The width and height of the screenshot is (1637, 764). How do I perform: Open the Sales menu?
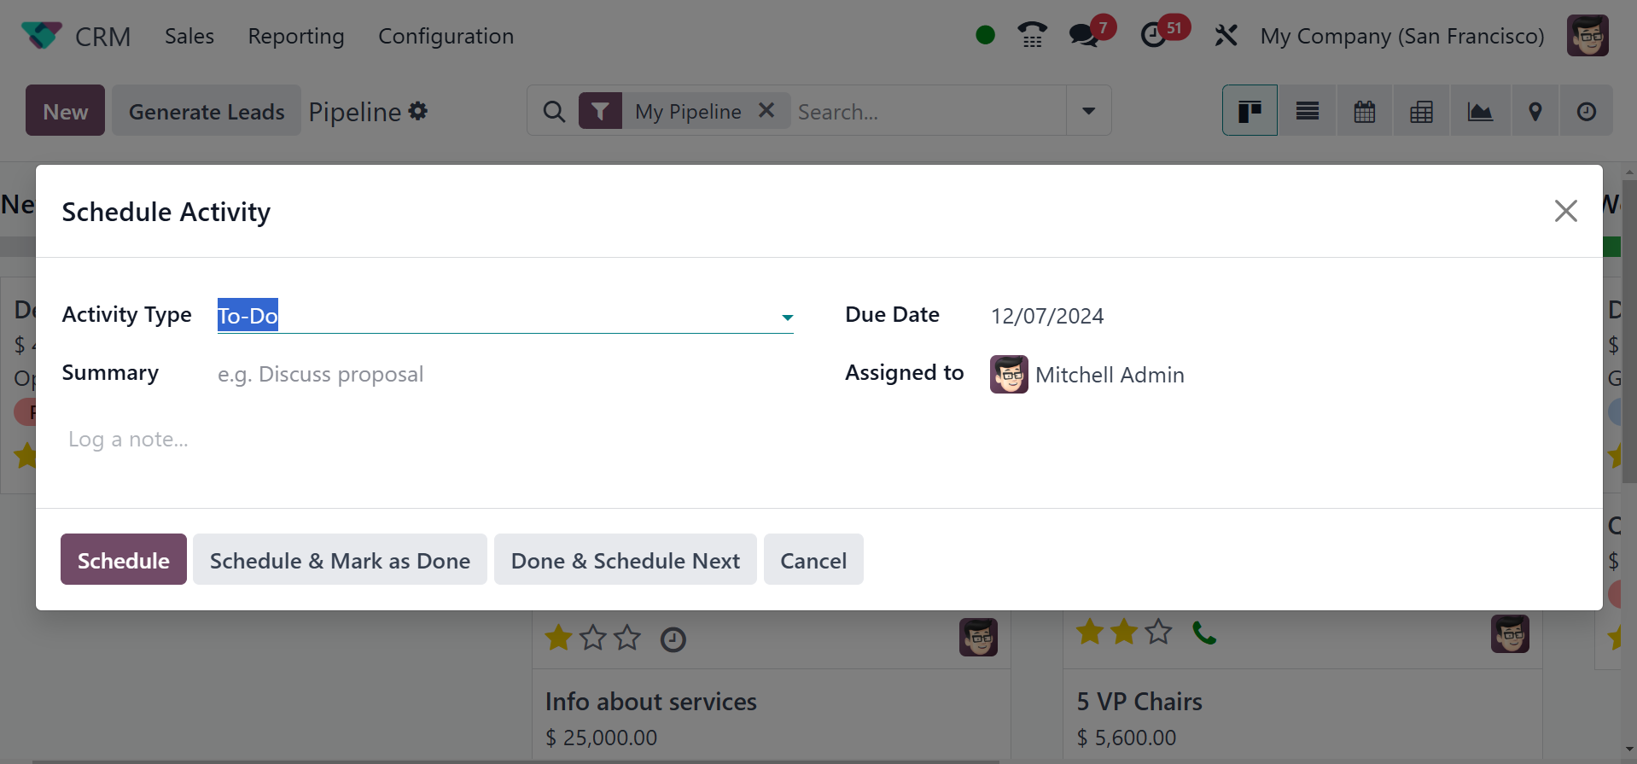[189, 36]
